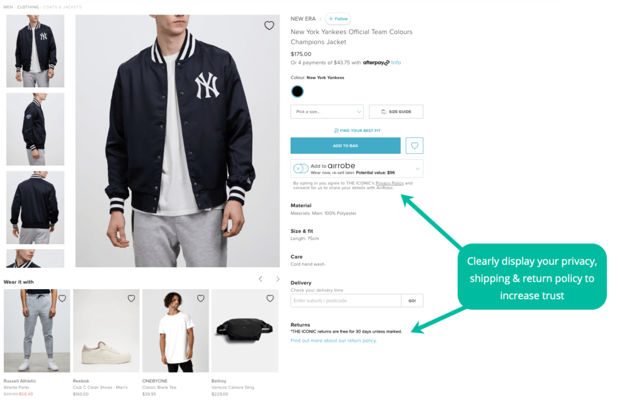The width and height of the screenshot is (621, 406).
Task: Favorite the Reebok Club C shoes
Action: [x=131, y=298]
